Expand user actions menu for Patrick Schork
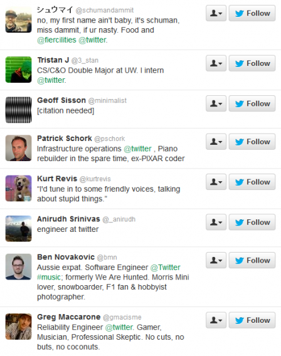This screenshot has width=281, height=356. click(x=216, y=142)
